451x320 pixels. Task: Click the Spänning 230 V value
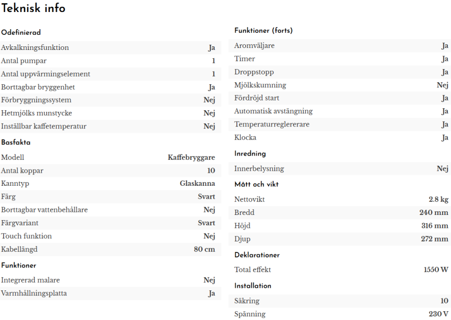tap(439, 314)
